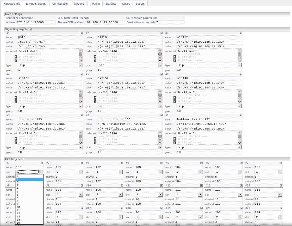Choose slot 15 in open dropdown list
This screenshot has width=292, height=226.
pos(29,223)
